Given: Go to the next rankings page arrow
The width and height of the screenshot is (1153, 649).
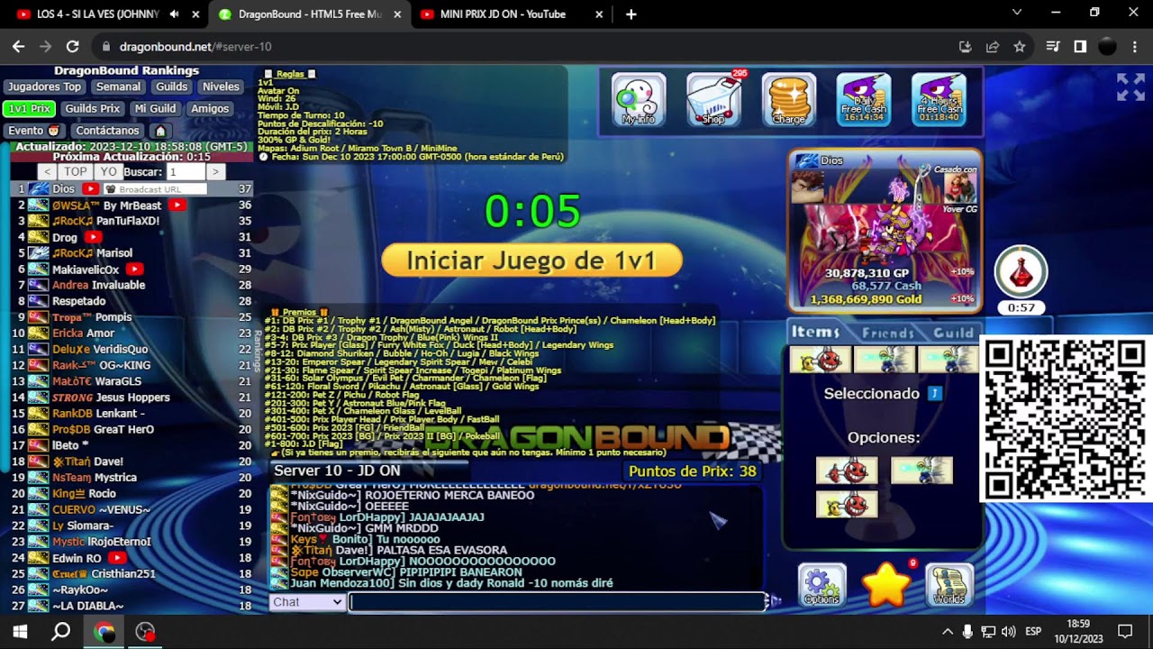Looking at the screenshot, I should (214, 171).
